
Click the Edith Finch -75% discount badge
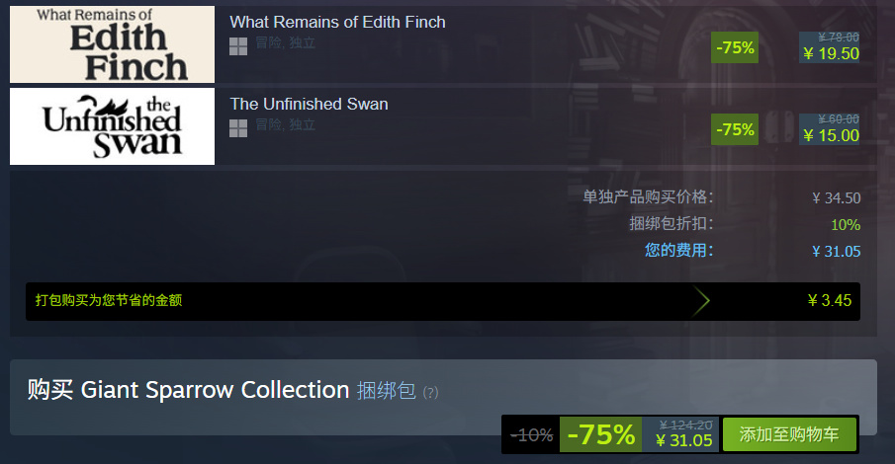tap(735, 47)
